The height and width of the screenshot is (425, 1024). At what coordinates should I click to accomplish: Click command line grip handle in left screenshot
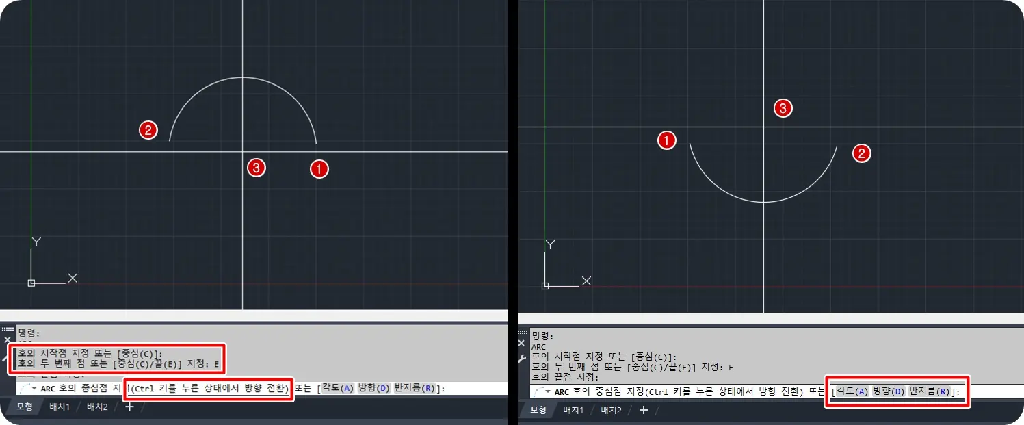click(8, 329)
